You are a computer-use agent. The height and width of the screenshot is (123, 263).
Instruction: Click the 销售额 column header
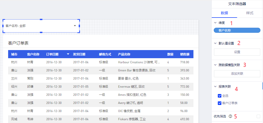point(185,54)
